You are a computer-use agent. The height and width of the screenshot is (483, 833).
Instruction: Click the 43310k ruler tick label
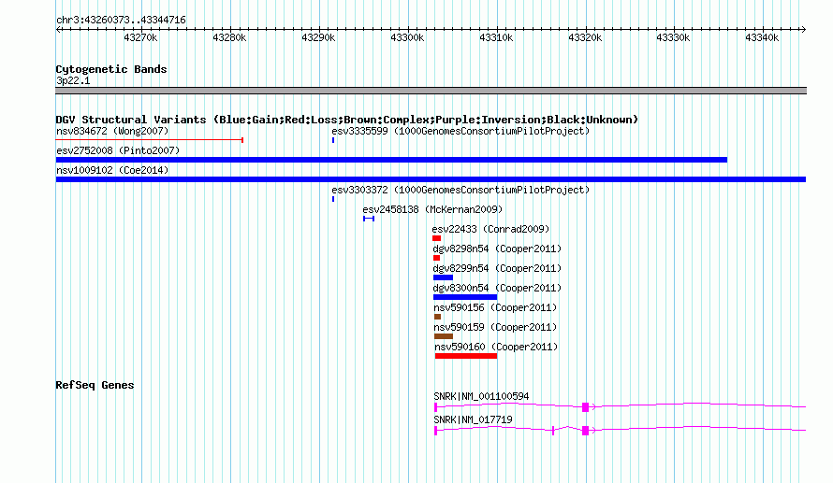pyautogui.click(x=496, y=37)
